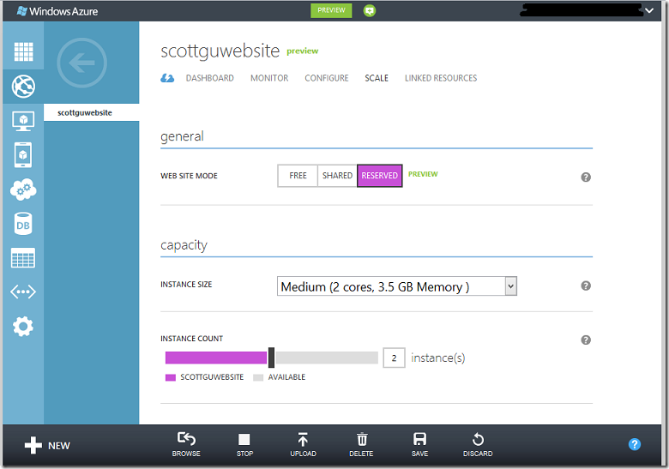
Task: Open the Storage table sidebar icon
Action: tap(23, 258)
